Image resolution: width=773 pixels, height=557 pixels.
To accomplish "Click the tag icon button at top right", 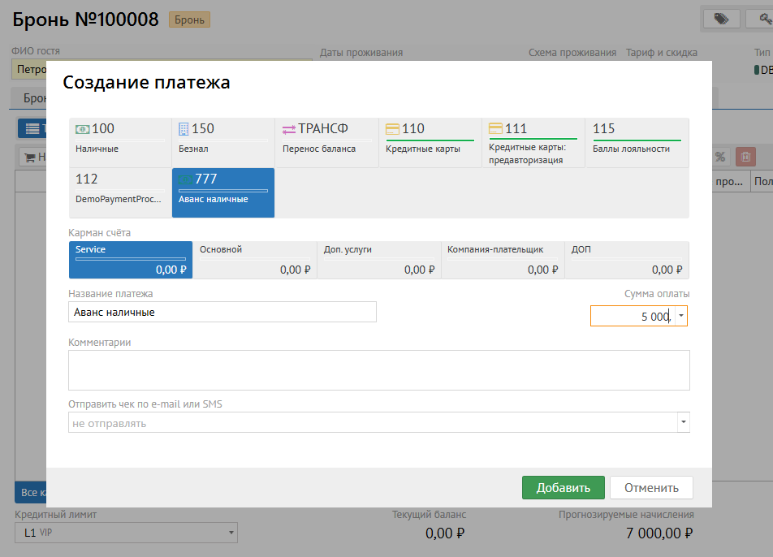I will [720, 19].
